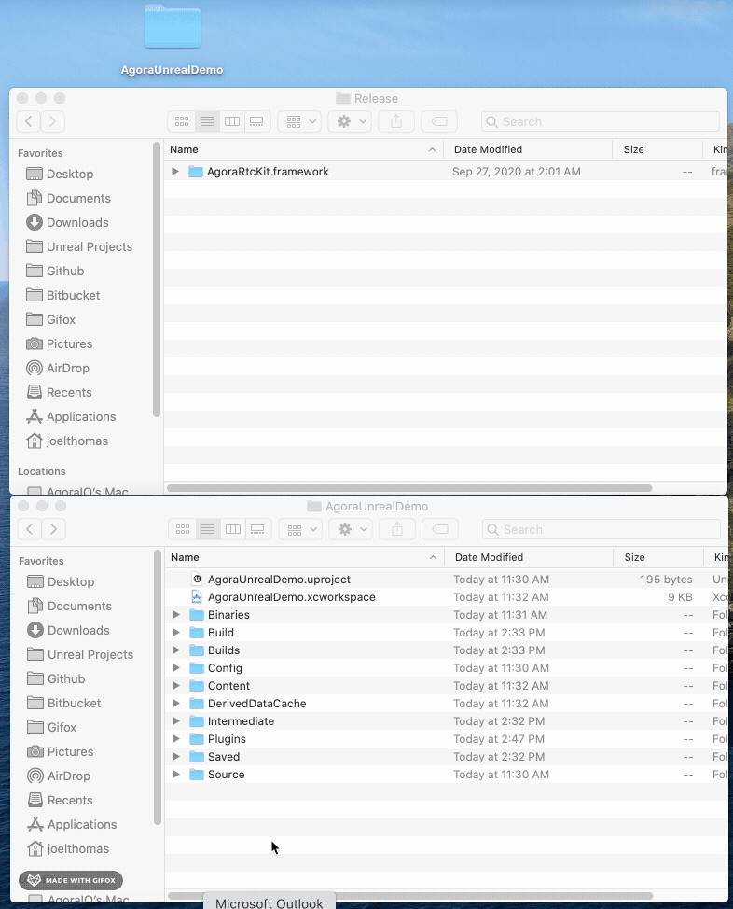Screen dimensions: 733x909
Task: Sort by Date Modified in Release window
Action: [528, 149]
